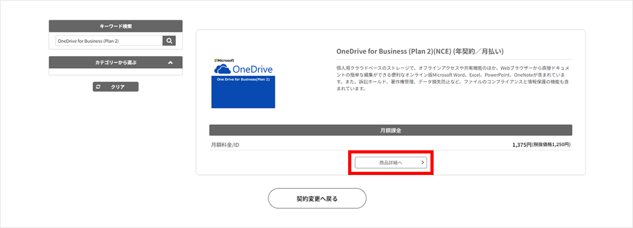Click the keyword search input field
Screen dimensions: 633x228
109,40
